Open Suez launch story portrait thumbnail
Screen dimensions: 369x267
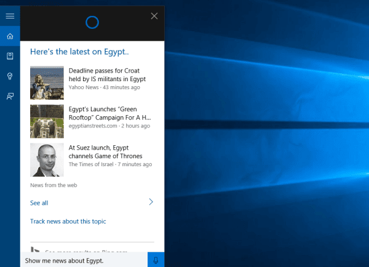[x=47, y=160]
